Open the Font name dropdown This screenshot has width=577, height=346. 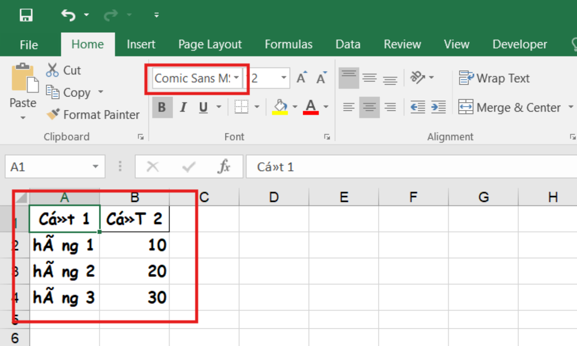[x=236, y=78]
